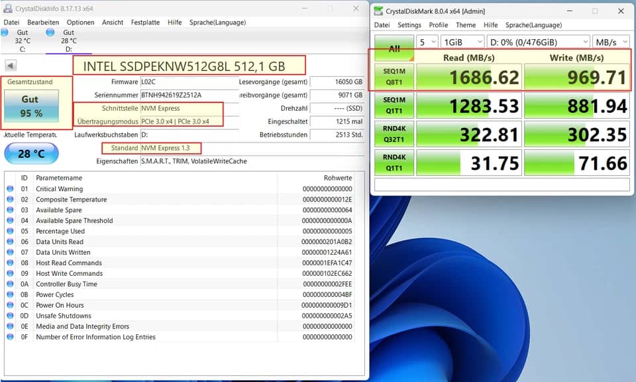The image size is (636, 382).
Task: Click drive C: blue status orb
Action: pos(5,32)
